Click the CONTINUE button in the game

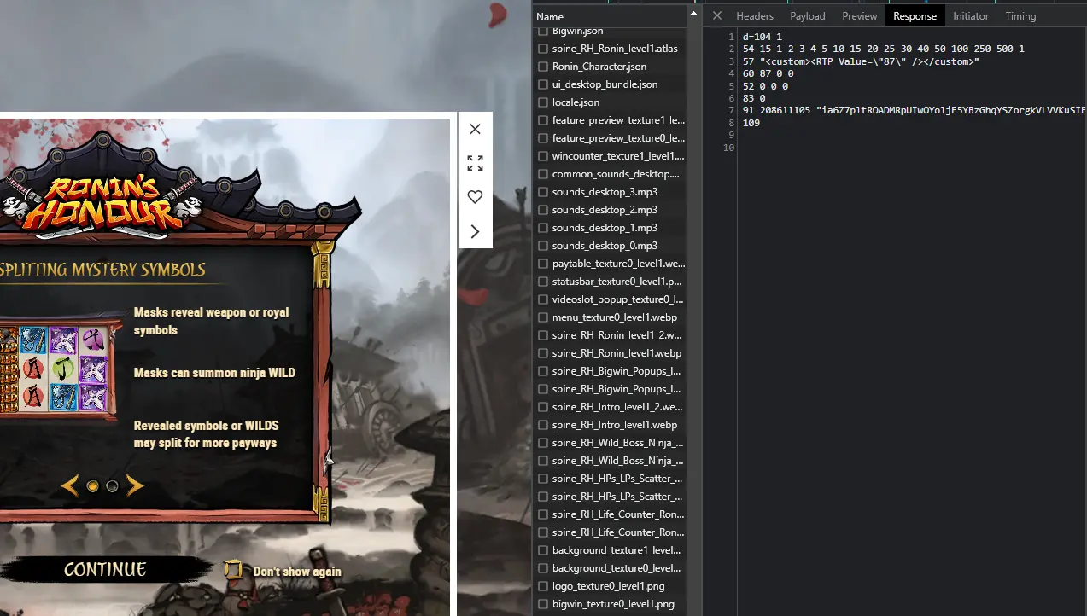pos(105,570)
